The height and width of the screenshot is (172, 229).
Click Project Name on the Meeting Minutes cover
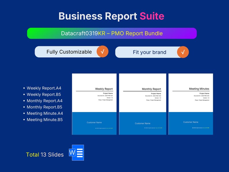tap(204, 93)
